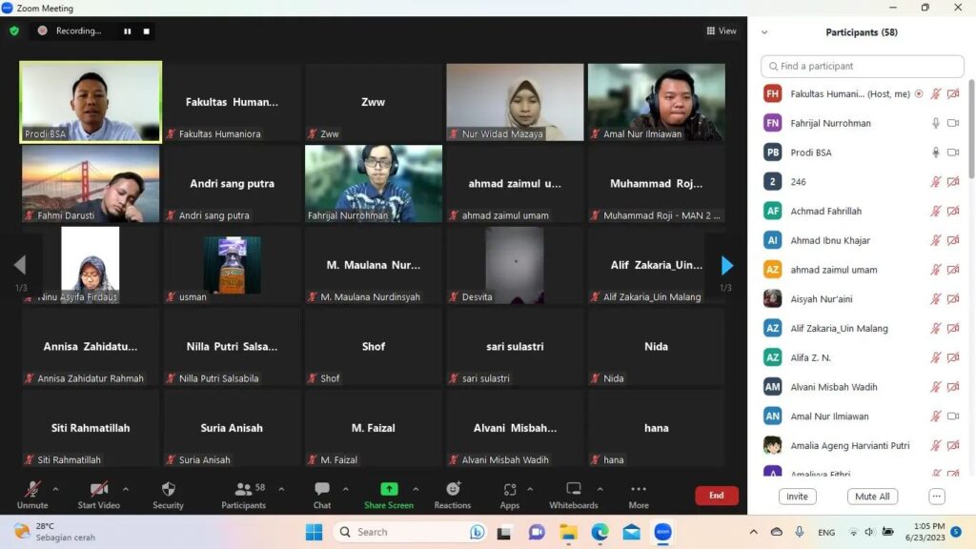The height and width of the screenshot is (549, 976).
Task: Collapse the Participants panel chevron
Action: click(x=764, y=32)
